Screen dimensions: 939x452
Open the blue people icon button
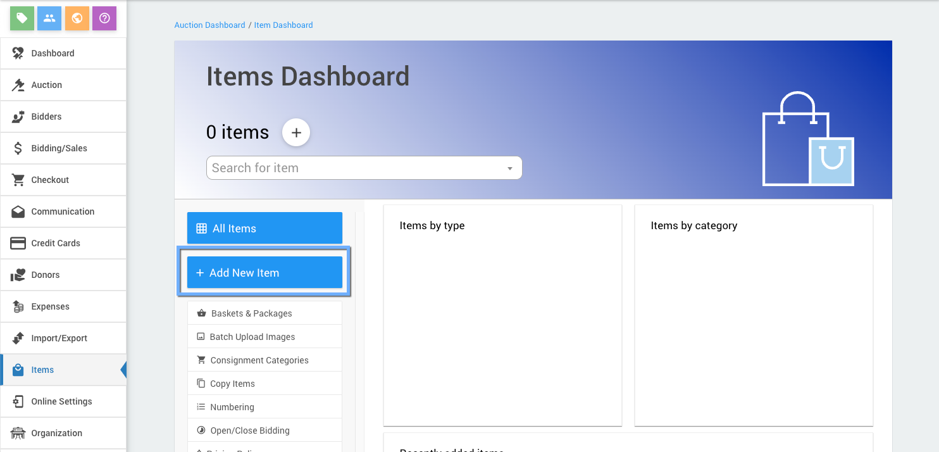[49, 18]
